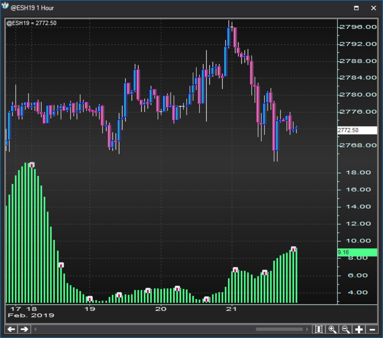Click the 10.00 indicator axis label

click(358, 241)
